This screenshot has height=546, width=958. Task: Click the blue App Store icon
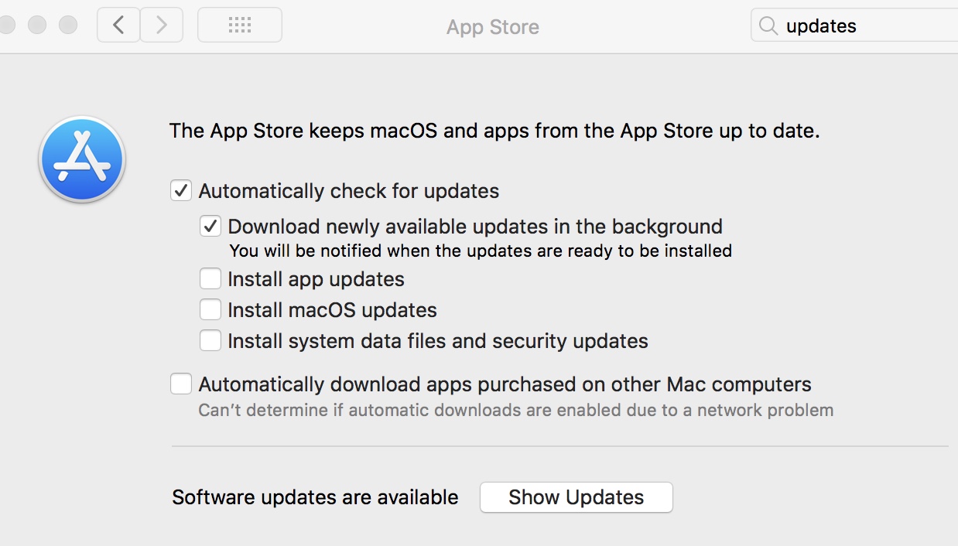click(82, 159)
